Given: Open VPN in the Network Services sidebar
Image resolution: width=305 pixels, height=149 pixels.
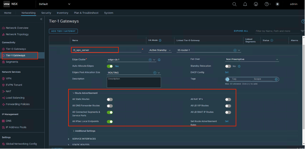Looking at the screenshot, I should [x=8, y=79].
